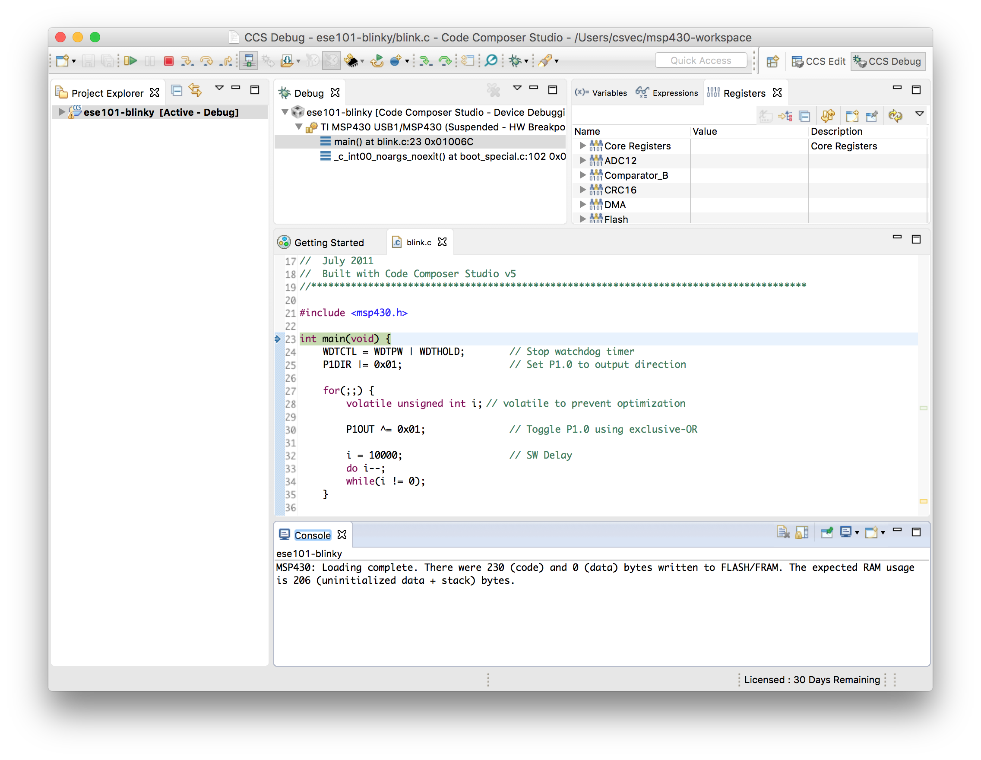Open the Open Console dropdown arrow
This screenshot has width=981, height=760.
[x=883, y=533]
